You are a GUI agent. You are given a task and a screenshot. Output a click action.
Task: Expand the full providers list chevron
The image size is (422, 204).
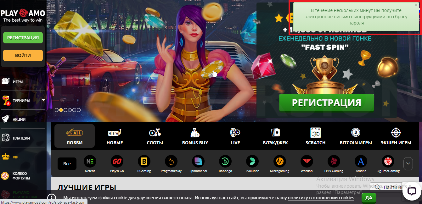point(408,163)
